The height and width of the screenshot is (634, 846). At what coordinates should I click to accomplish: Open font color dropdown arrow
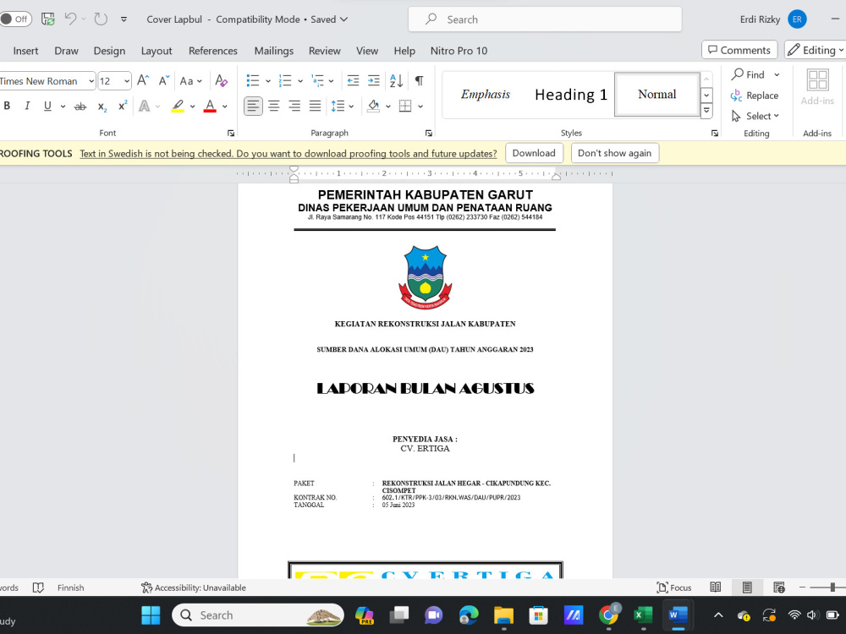[x=224, y=107]
